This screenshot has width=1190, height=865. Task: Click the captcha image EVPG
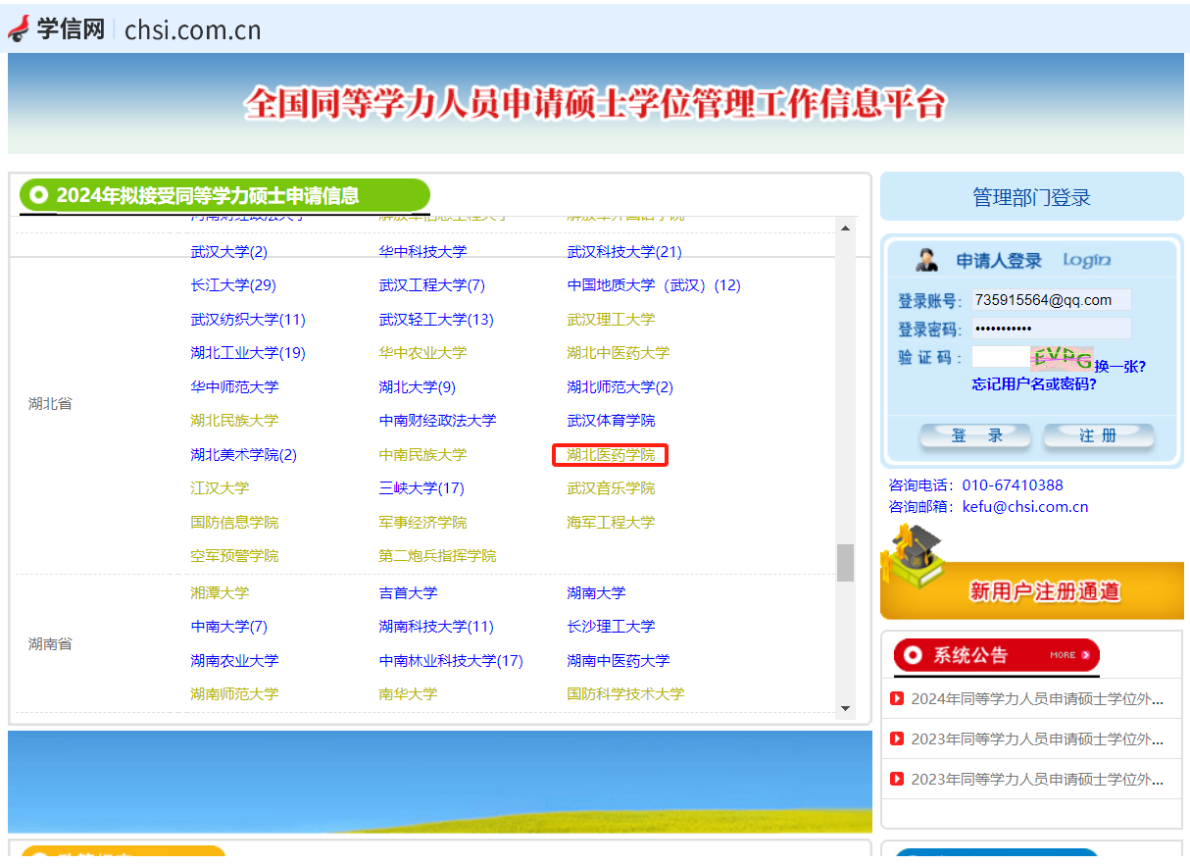[x=1062, y=357]
